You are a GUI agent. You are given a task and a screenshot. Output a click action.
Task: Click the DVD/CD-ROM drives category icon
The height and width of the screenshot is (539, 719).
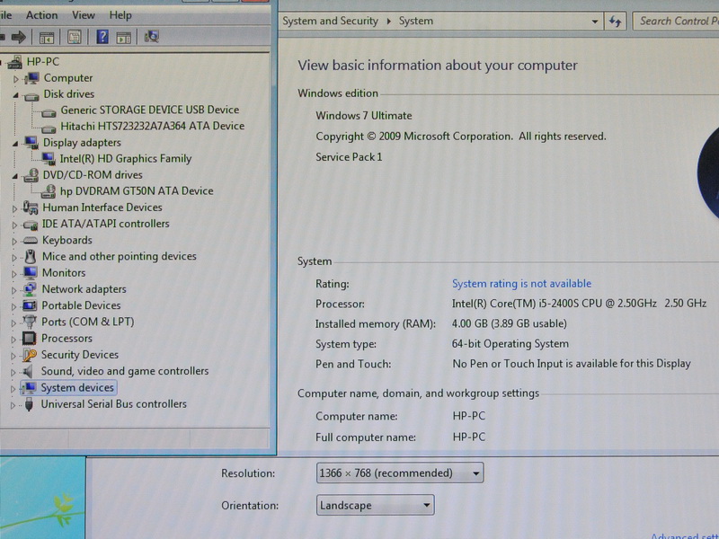[31, 174]
